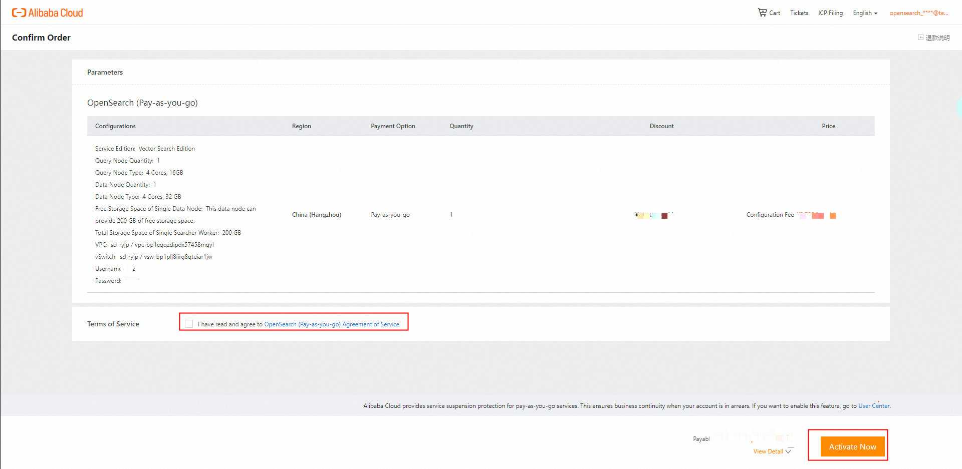
Task: Select the Data Node Type 4 Cores, 32 GB line
Action: point(138,197)
